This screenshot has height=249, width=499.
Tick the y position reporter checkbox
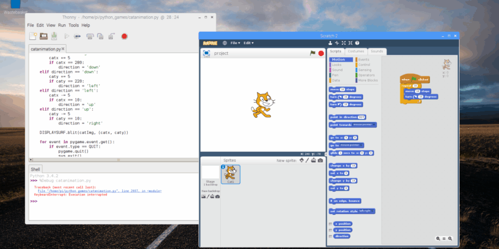coord(330,230)
